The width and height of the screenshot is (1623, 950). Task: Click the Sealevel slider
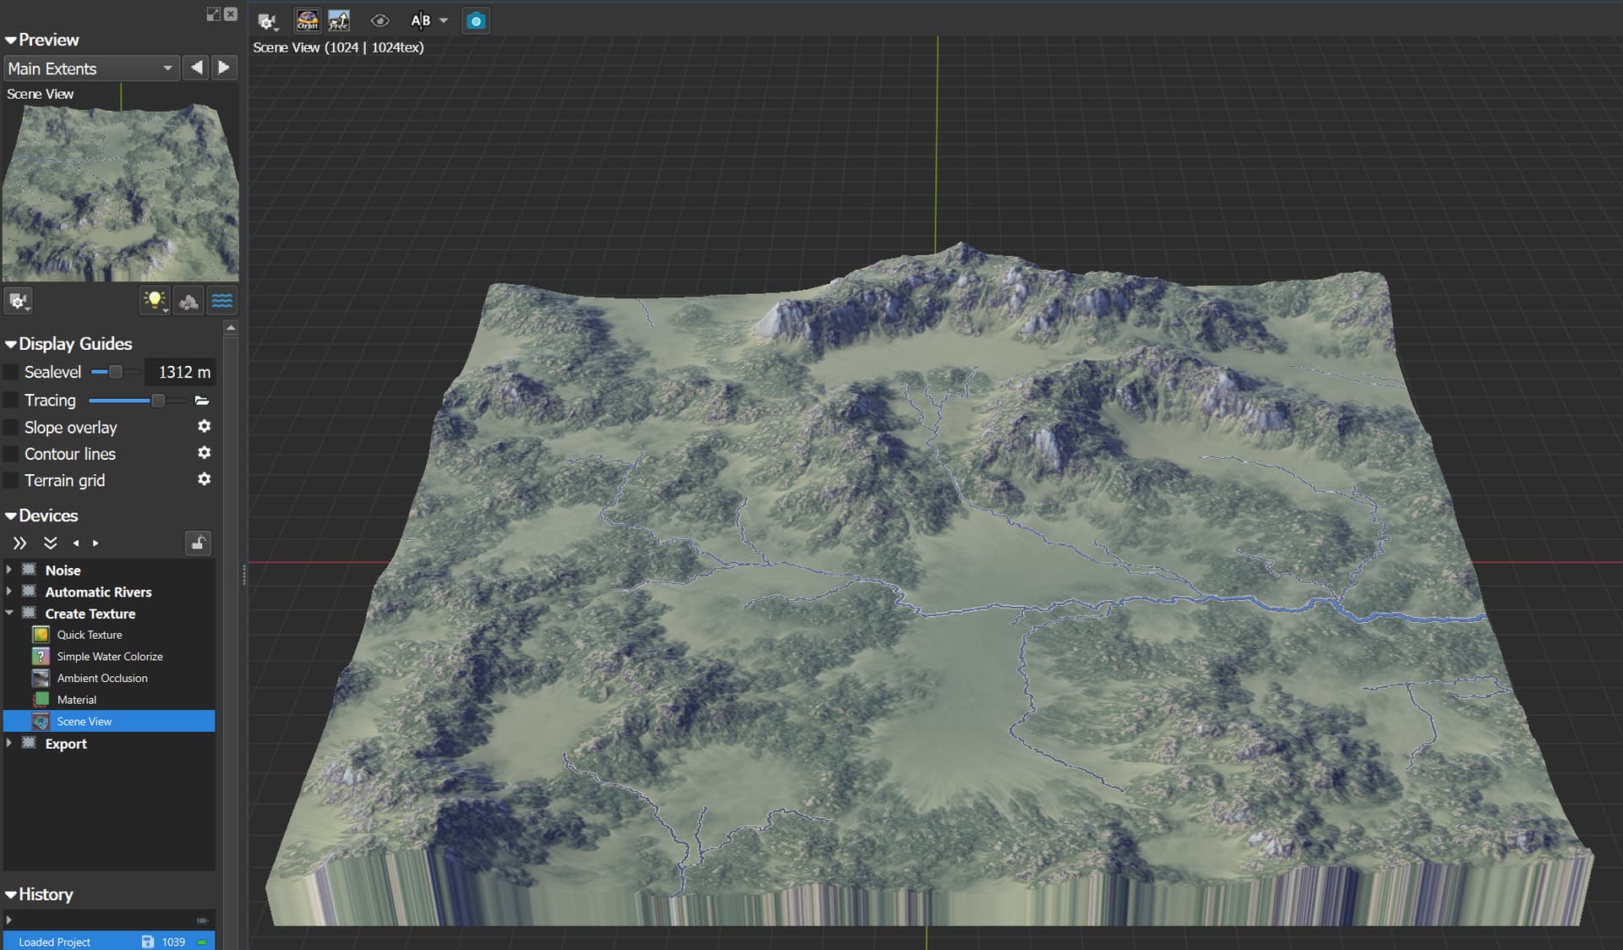coord(116,372)
